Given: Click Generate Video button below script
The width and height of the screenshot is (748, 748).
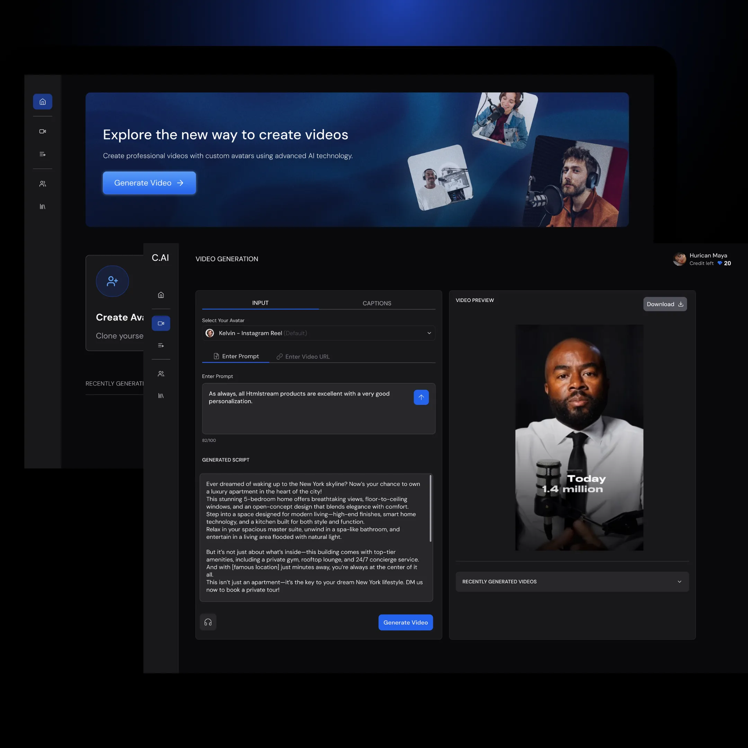Looking at the screenshot, I should 406,622.
